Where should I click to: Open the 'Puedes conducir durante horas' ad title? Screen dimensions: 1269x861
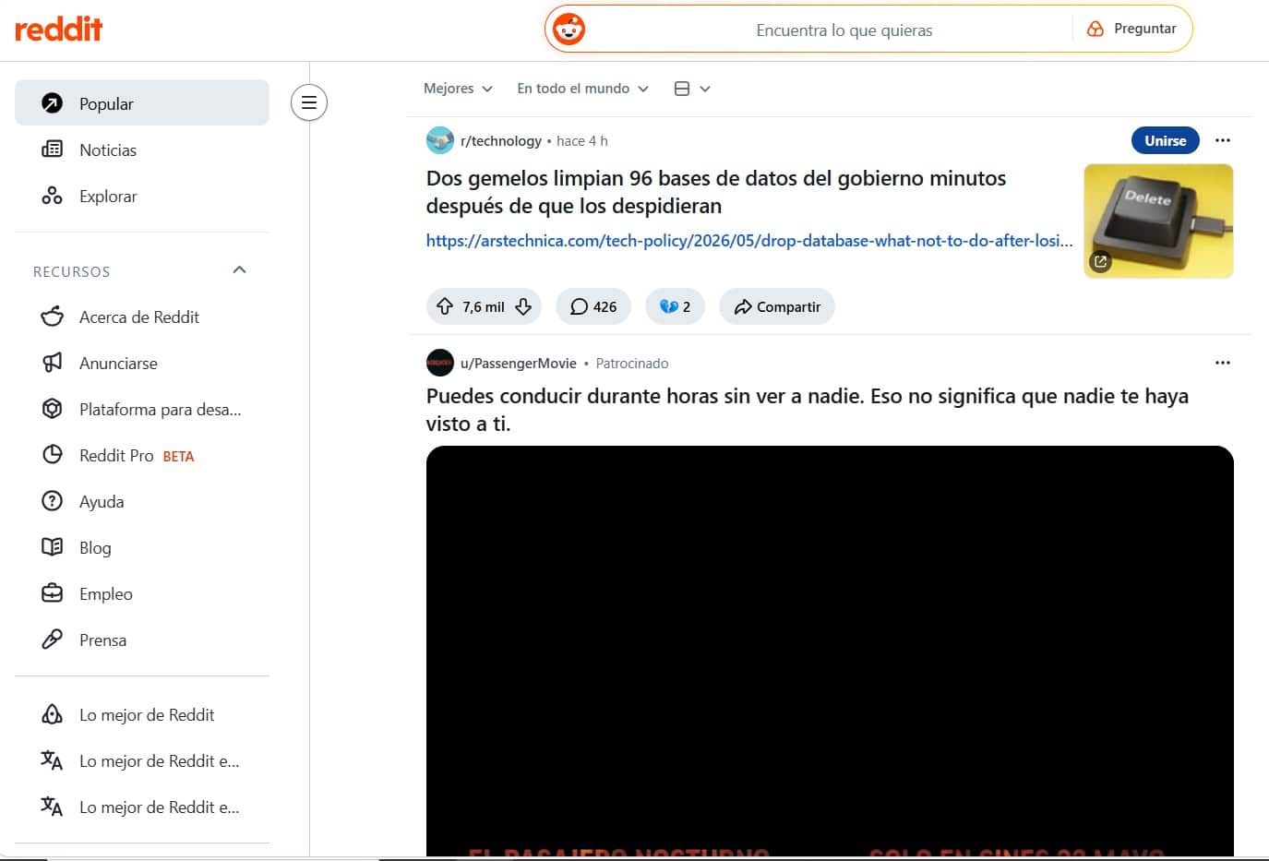coord(808,410)
